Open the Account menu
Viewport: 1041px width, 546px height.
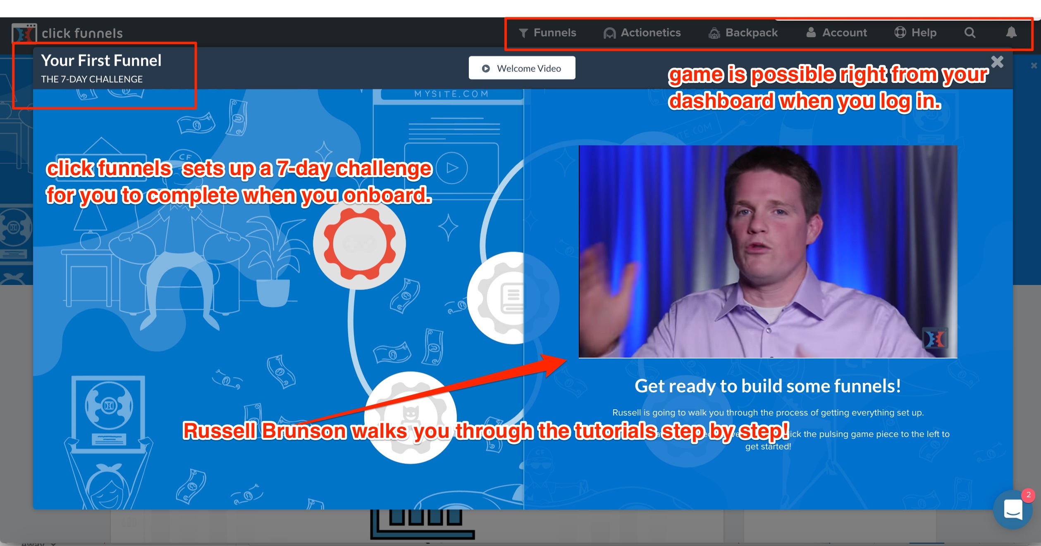pos(836,33)
